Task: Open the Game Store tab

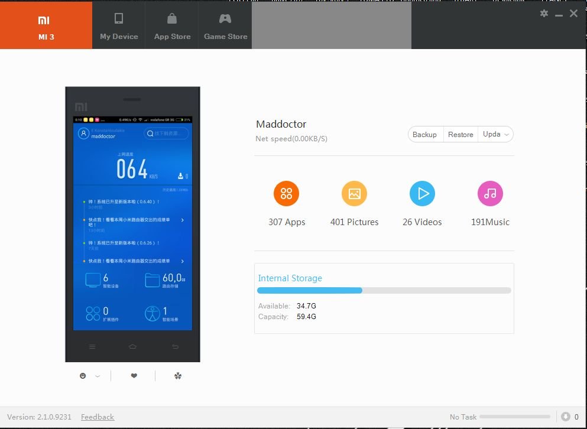Action: [x=225, y=25]
